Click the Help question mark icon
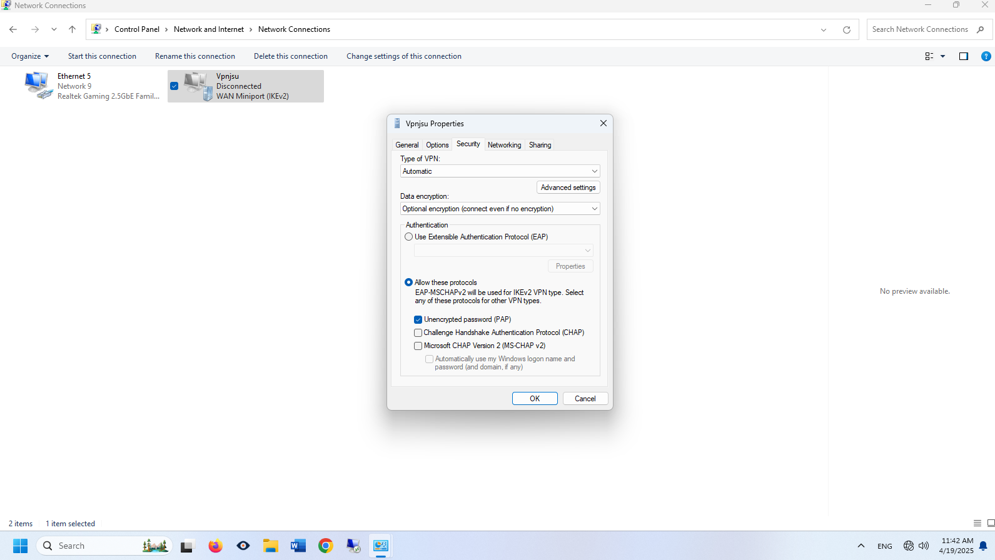Viewport: 995px width, 560px height. coord(986,56)
